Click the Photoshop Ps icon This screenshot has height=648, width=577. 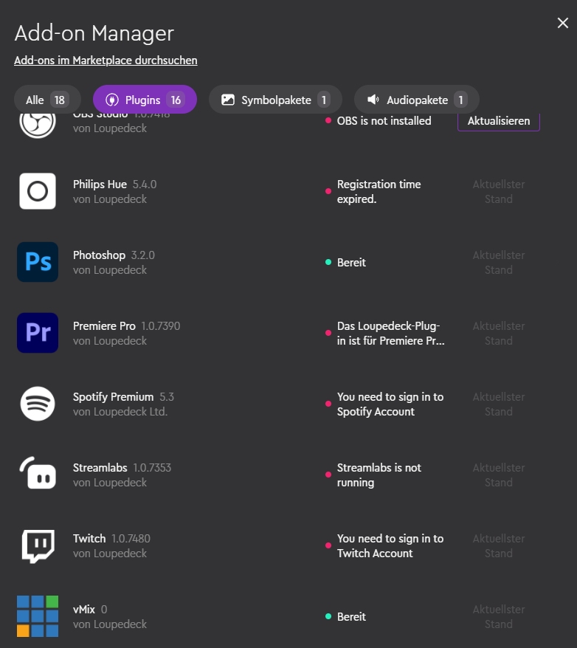pyautogui.click(x=38, y=262)
